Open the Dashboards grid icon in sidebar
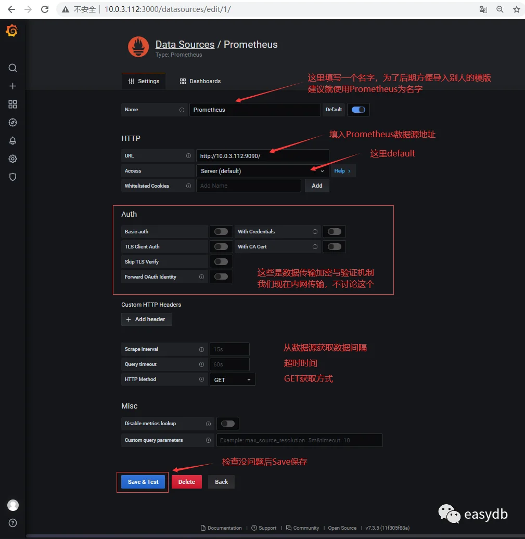Image resolution: width=525 pixels, height=539 pixels. [12, 104]
